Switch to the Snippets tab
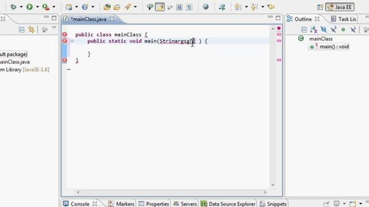 (x=273, y=204)
